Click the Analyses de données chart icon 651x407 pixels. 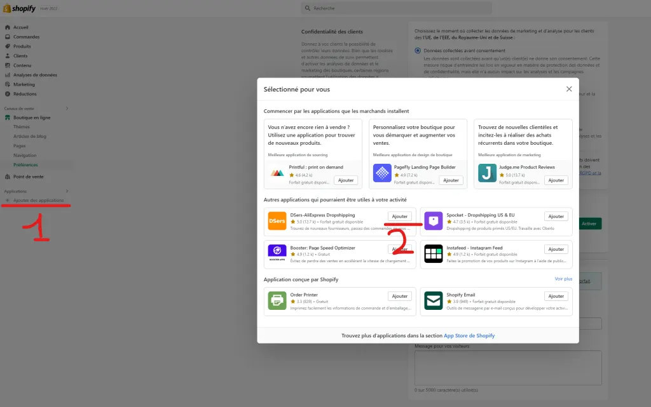click(7, 75)
